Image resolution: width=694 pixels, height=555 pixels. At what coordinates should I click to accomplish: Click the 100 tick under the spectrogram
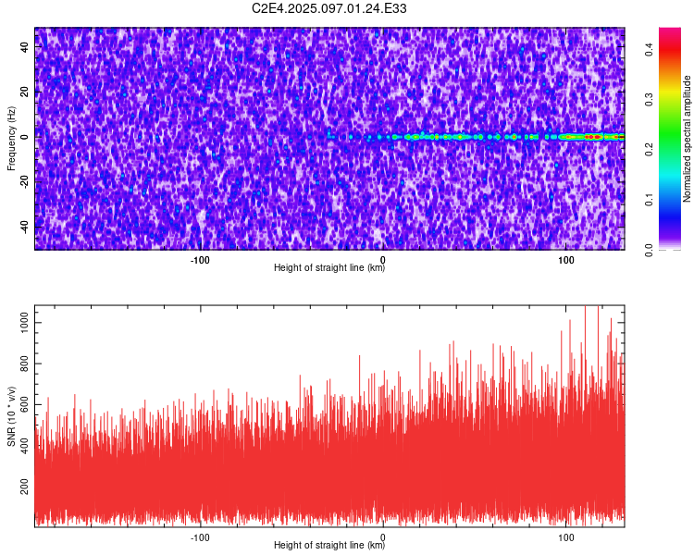(565, 260)
